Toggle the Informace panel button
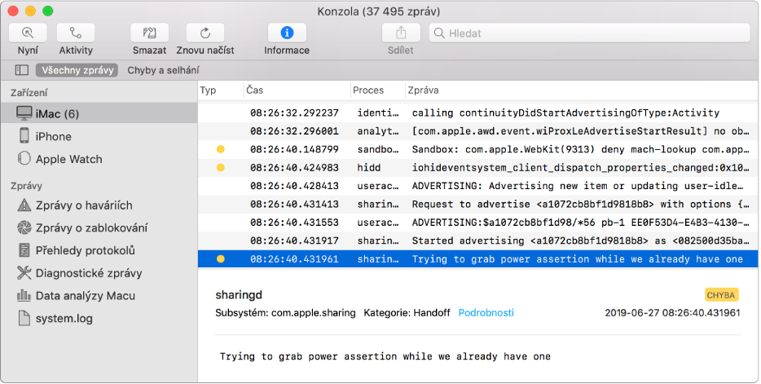761x384 pixels. [287, 33]
